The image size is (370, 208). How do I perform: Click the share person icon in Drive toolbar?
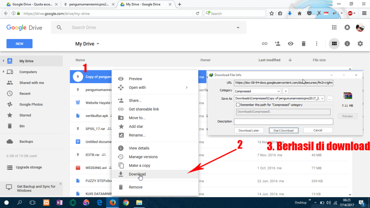point(277,43)
